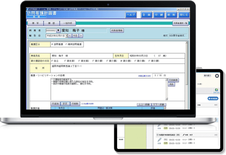Screen dimensions: 226x155
Task: Click the 様式 H26厚労省様式 field
Action: tap(178, 36)
